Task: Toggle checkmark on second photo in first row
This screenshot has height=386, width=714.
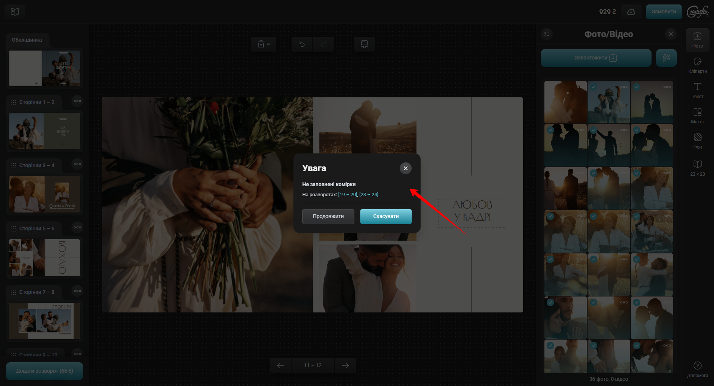Action: click(594, 87)
